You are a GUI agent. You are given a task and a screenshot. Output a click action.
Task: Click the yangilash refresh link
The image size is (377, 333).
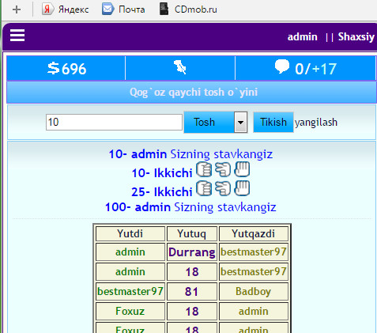[316, 123]
